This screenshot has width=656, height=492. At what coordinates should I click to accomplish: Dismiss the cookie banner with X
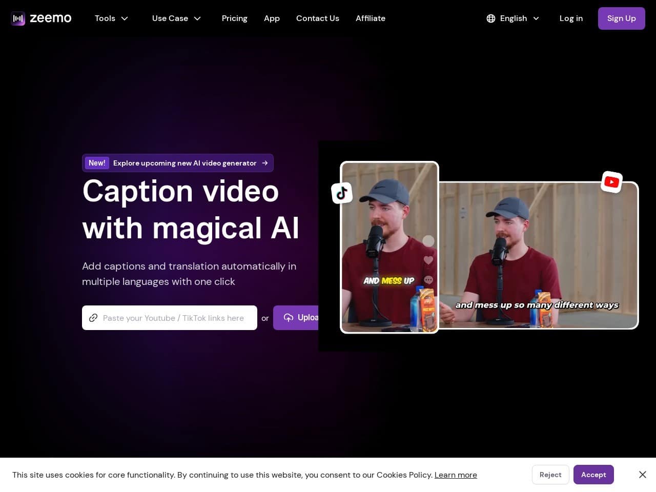642,475
